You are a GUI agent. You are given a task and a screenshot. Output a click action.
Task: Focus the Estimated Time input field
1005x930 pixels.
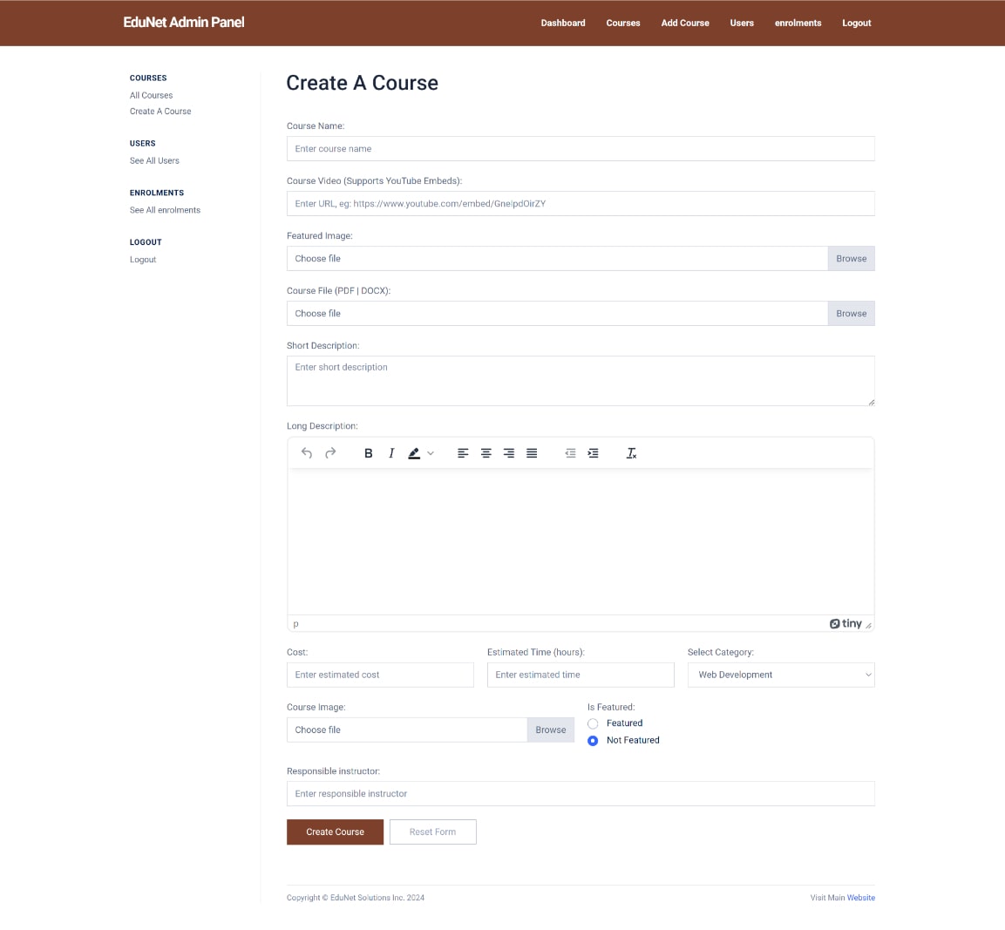581,675
